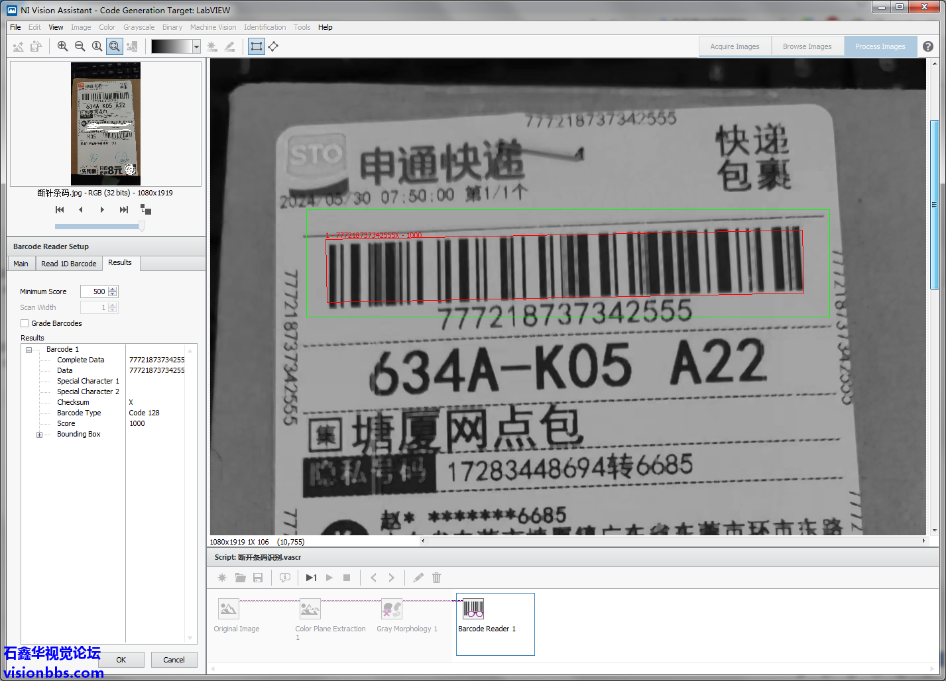
Task: Select the Rectangle ROI tool
Action: point(256,46)
